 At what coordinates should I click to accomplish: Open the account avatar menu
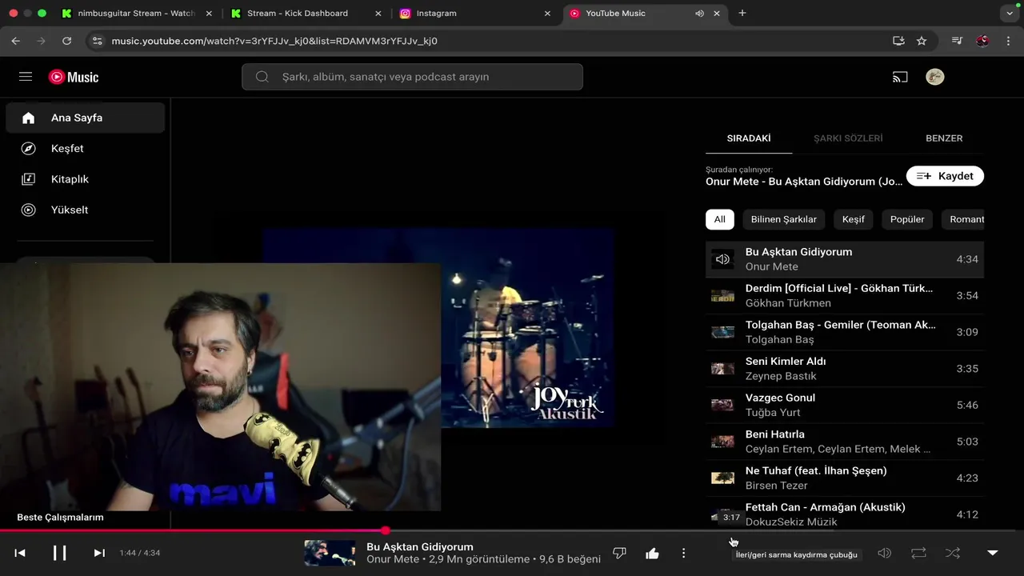tap(934, 77)
